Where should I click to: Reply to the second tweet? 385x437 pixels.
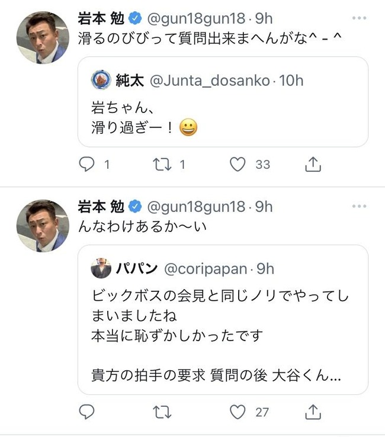point(87,412)
